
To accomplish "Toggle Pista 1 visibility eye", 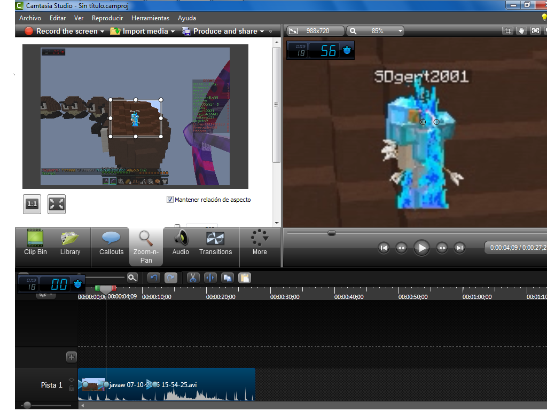I will coord(72,380).
